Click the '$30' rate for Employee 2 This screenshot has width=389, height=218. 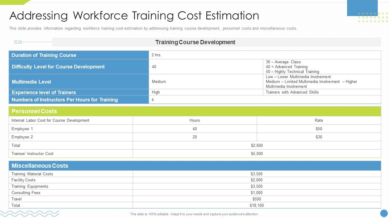click(x=319, y=137)
